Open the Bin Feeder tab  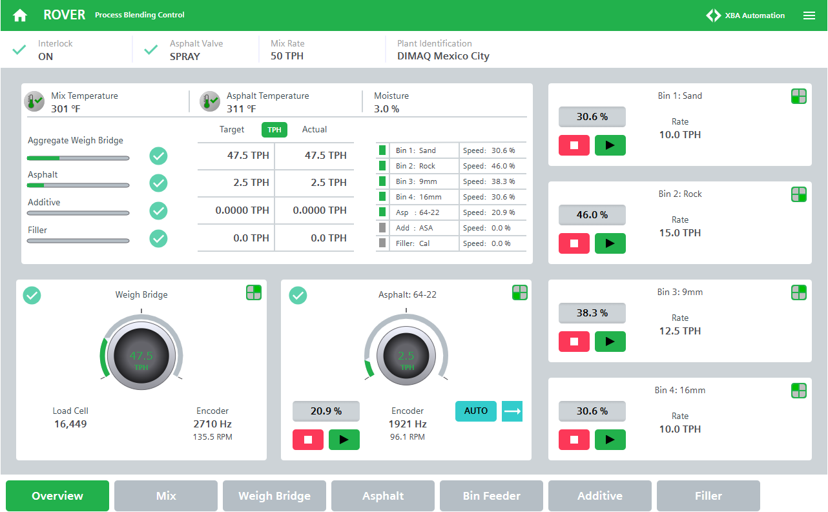pyautogui.click(x=492, y=496)
